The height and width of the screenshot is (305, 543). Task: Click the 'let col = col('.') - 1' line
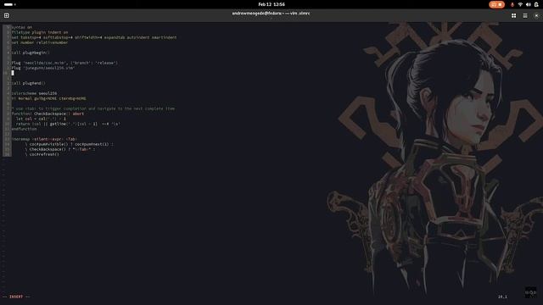(x=41, y=119)
